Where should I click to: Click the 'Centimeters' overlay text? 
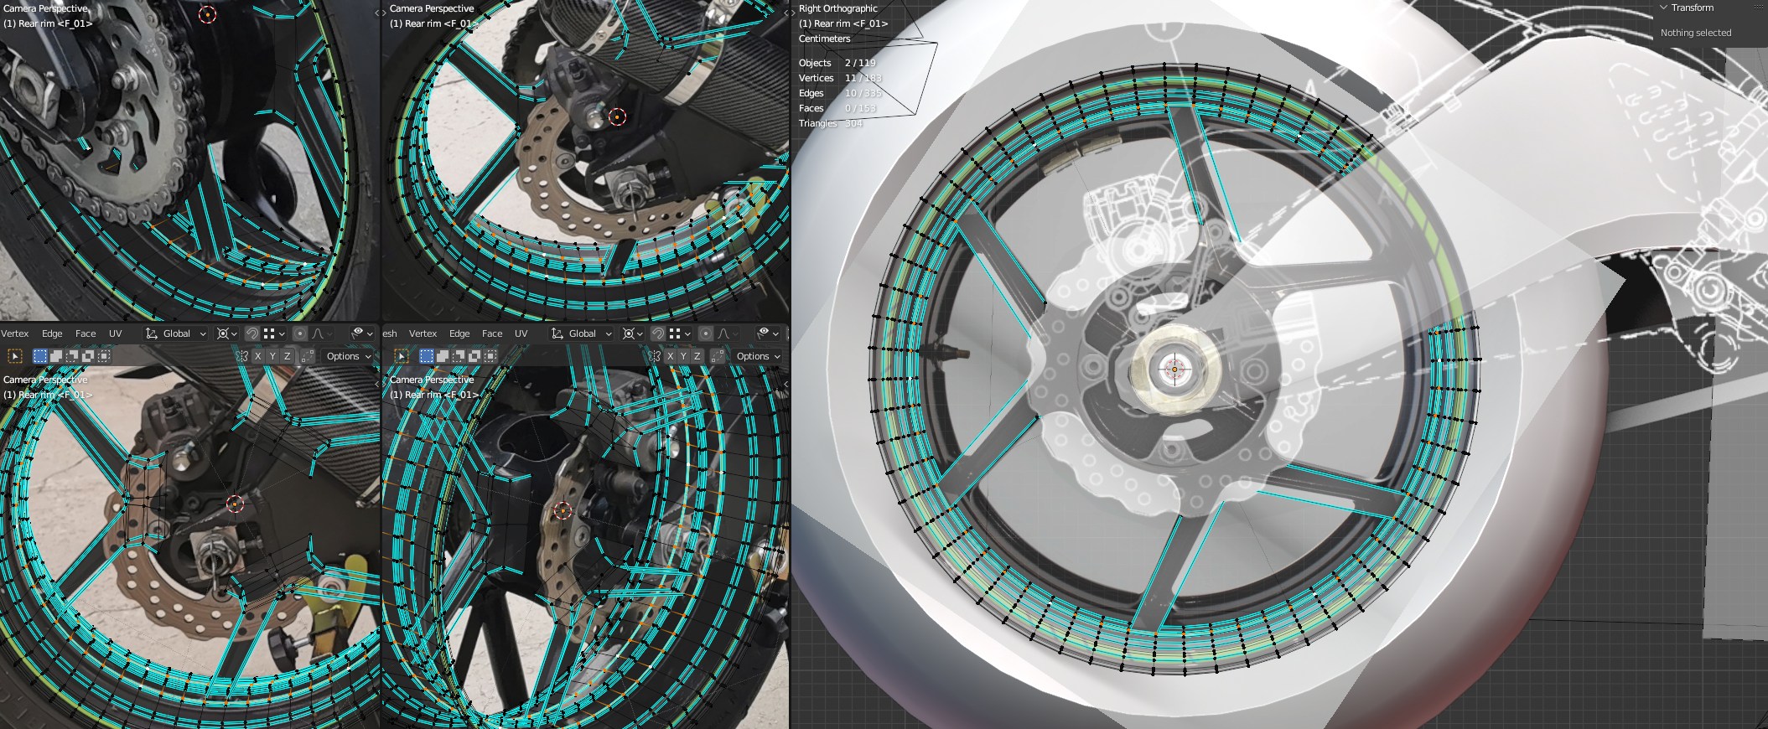[824, 39]
